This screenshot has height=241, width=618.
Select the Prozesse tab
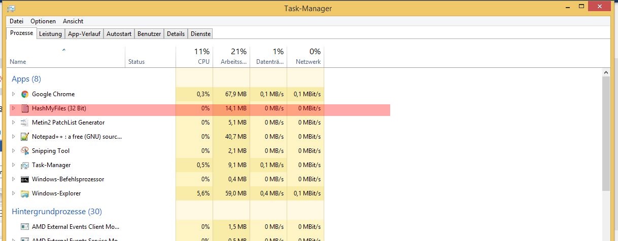point(22,33)
